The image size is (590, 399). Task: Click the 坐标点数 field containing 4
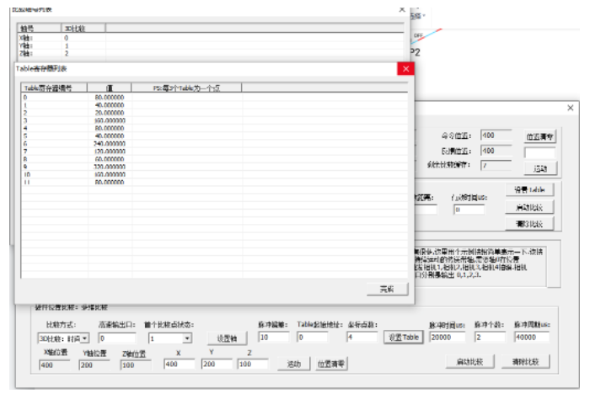click(362, 338)
